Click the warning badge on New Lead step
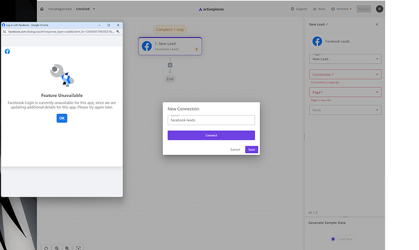Viewport: 419px width, 250px height. pos(196,49)
